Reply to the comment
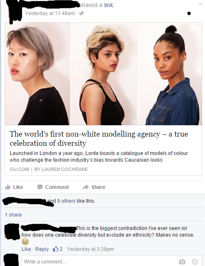205x266 pixels. click(42, 249)
